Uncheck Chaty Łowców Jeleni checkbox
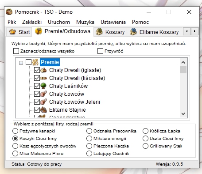 pyautogui.click(x=37, y=102)
